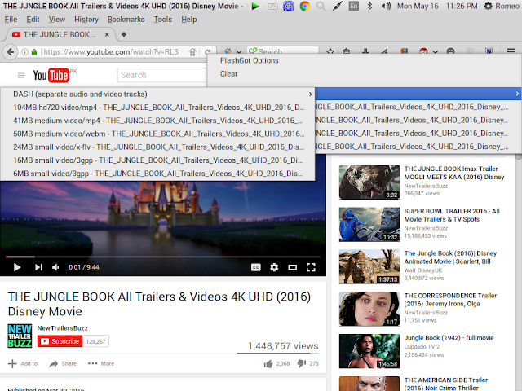Choose the 104MB hd720 video/mp4 download
Viewport: 522px width, 391px height.
[x=157, y=108]
